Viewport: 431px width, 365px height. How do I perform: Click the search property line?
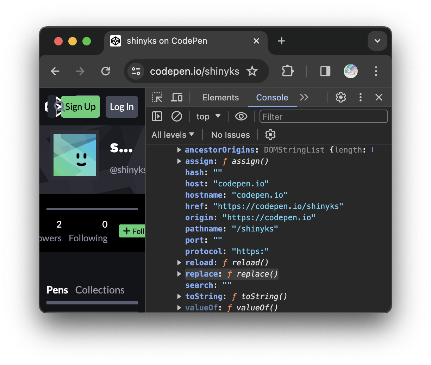[x=208, y=285]
